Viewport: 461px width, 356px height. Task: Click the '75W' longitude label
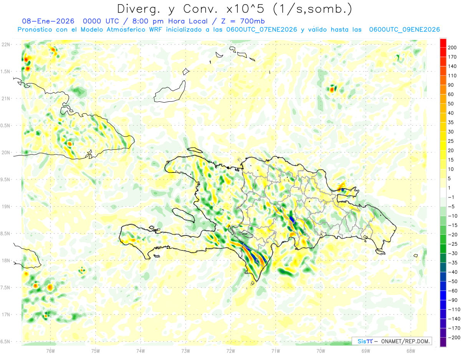(x=95, y=351)
